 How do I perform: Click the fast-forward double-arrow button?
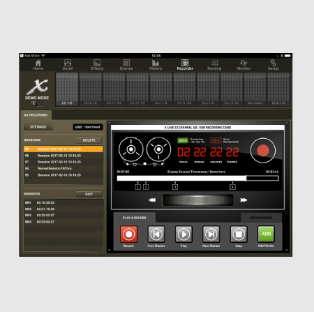[x=244, y=200]
